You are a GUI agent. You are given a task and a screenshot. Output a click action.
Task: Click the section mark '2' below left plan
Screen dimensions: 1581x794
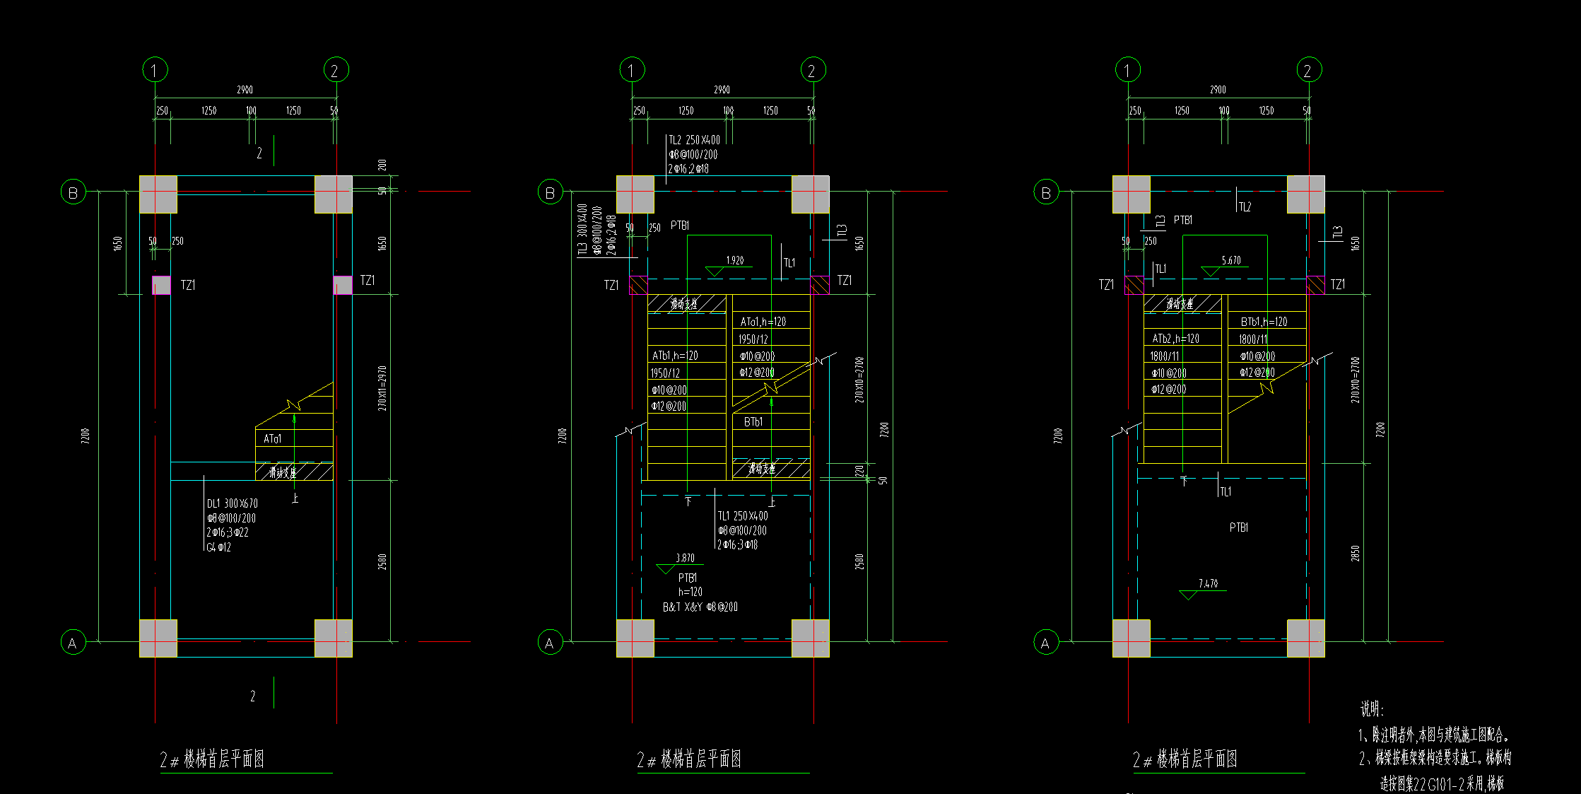pyautogui.click(x=253, y=696)
